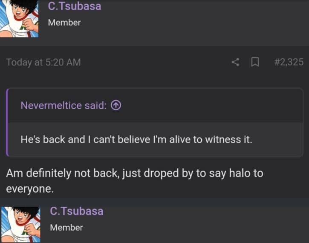
Task: Open the top C.Tsubasa username profile link
Action: [x=75, y=6]
